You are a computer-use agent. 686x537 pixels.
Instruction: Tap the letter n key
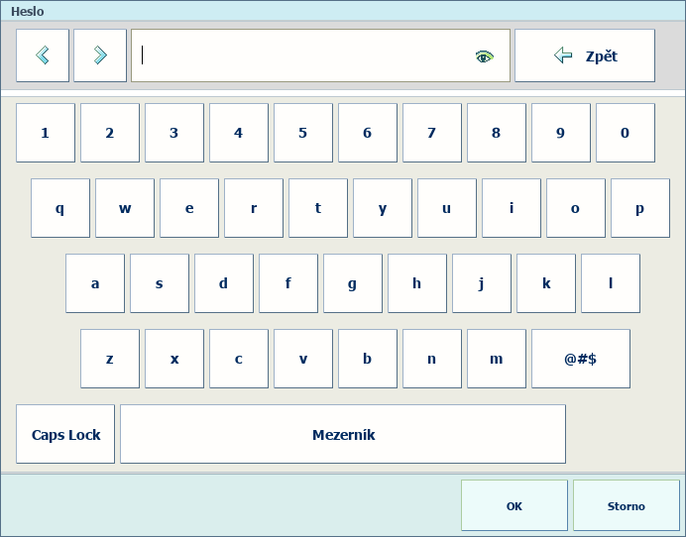point(432,359)
